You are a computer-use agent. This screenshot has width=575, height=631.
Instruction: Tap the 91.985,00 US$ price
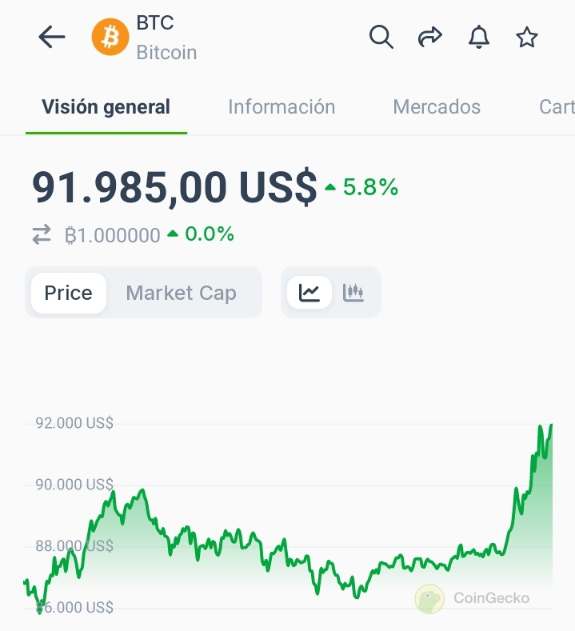[x=174, y=187]
